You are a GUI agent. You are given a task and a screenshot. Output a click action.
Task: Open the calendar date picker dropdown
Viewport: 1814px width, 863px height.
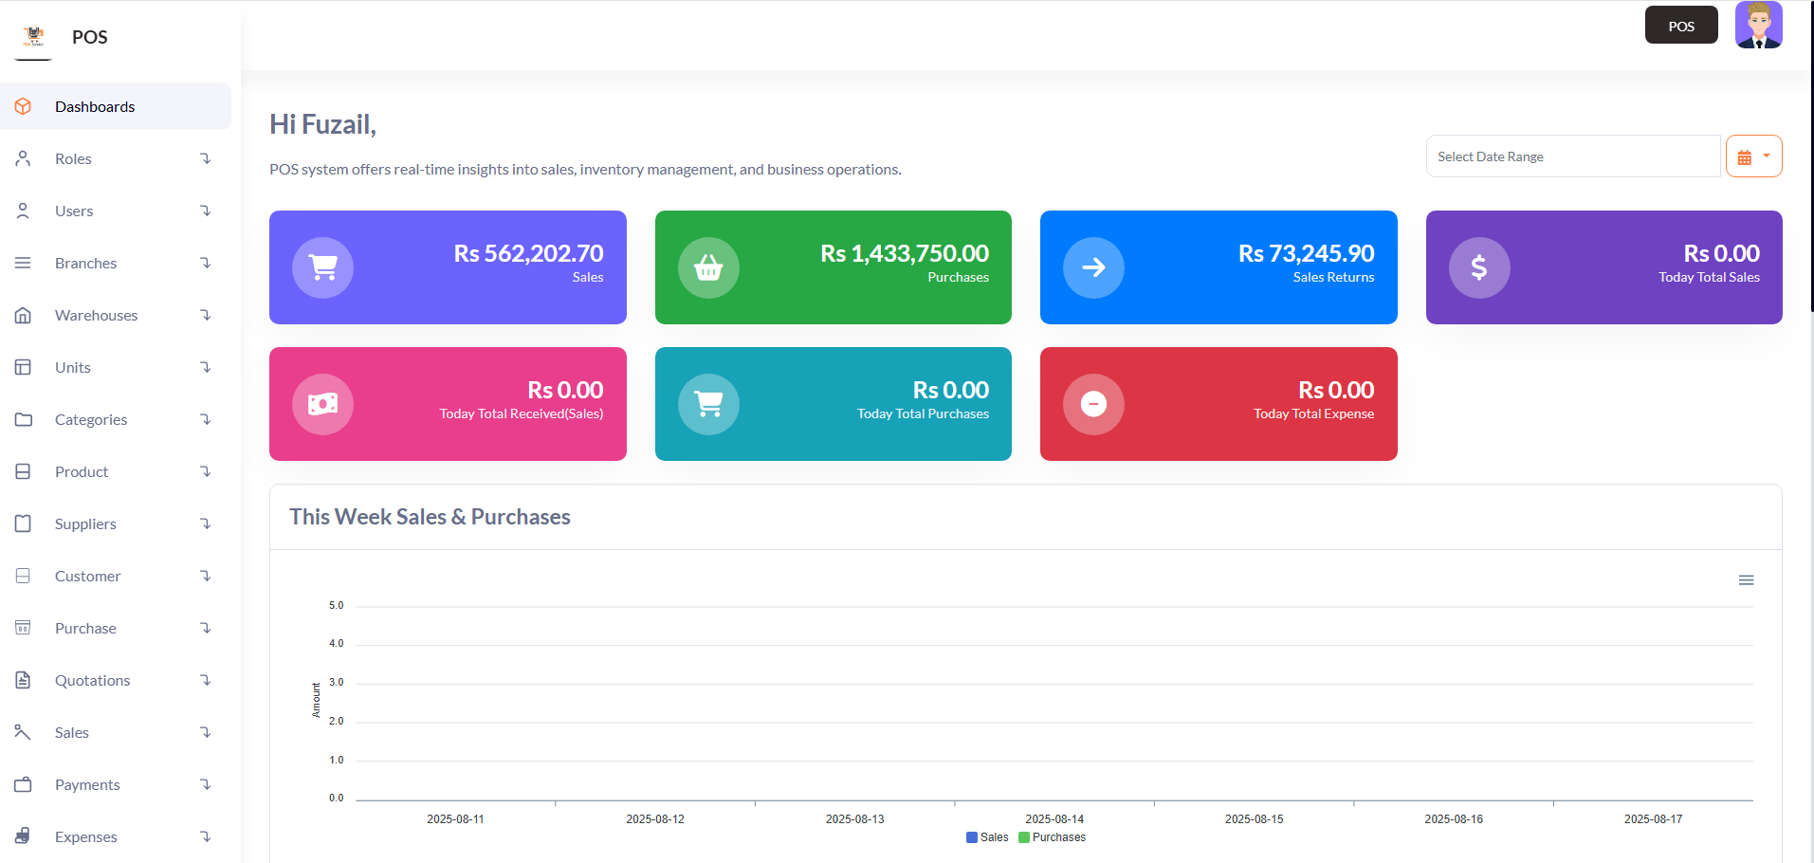[1753, 156]
